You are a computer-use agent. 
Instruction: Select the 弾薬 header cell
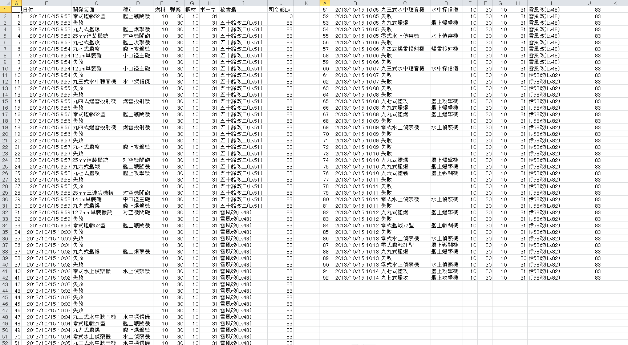pyautogui.click(x=177, y=10)
